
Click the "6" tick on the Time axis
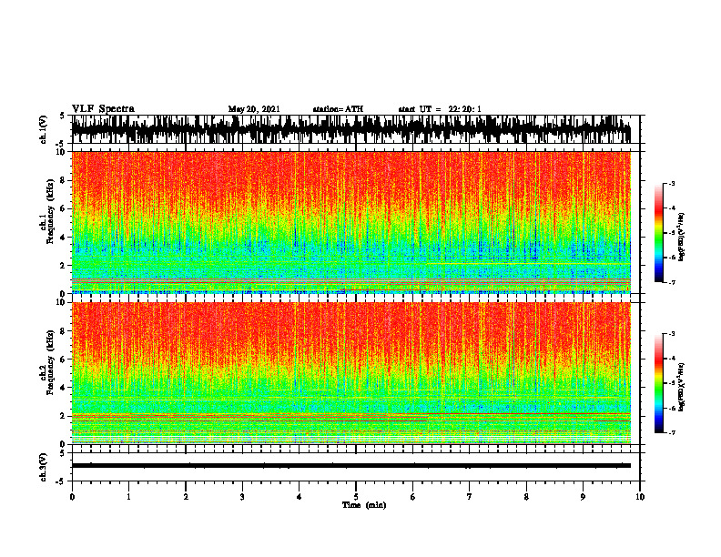(x=413, y=497)
